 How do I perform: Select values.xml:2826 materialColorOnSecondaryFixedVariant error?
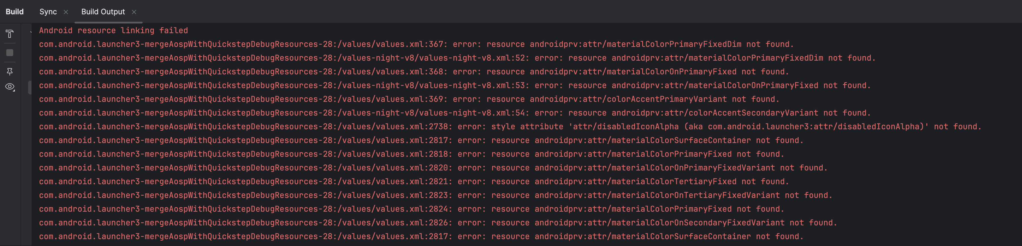click(x=438, y=223)
